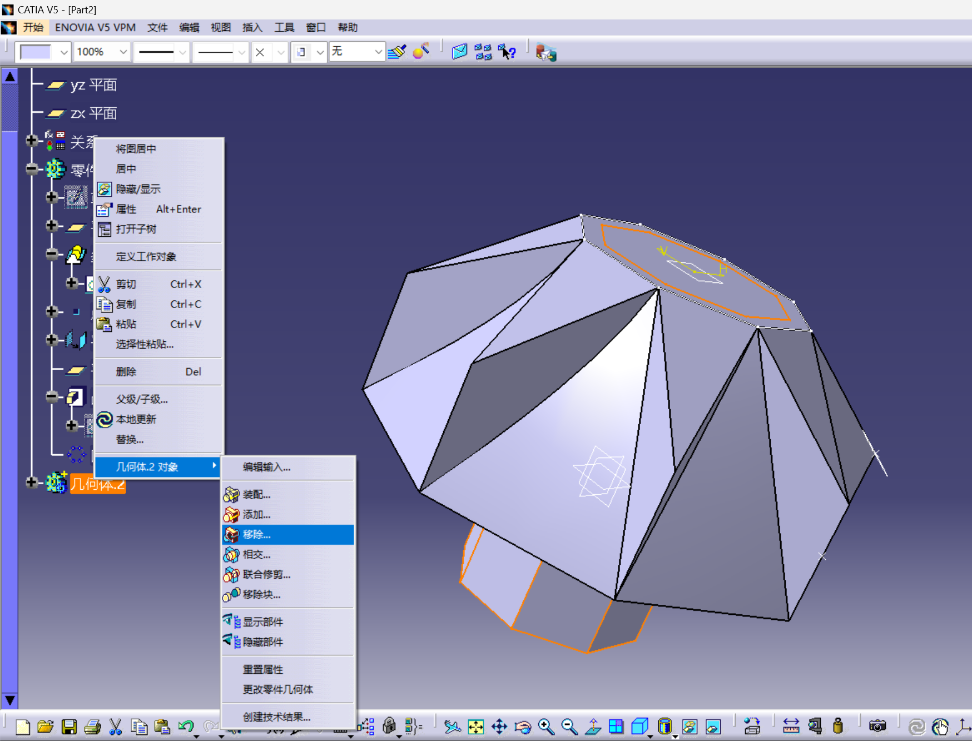Viewport: 972px width, 741px height.
Task: Choose 删除 in the context menu
Action: coord(160,372)
